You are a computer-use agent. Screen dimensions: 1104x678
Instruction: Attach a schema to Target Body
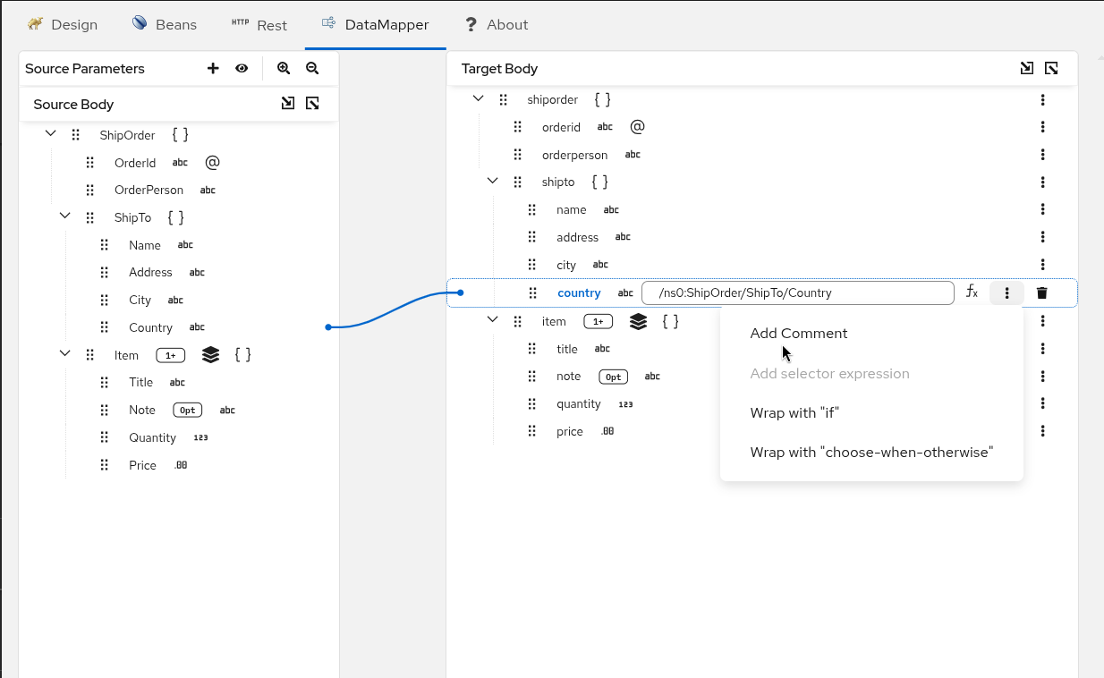[x=1027, y=68]
